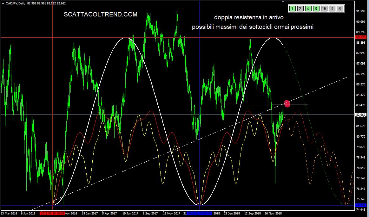
Task: Toggle cycle button 4
Action: click(x=308, y=9)
